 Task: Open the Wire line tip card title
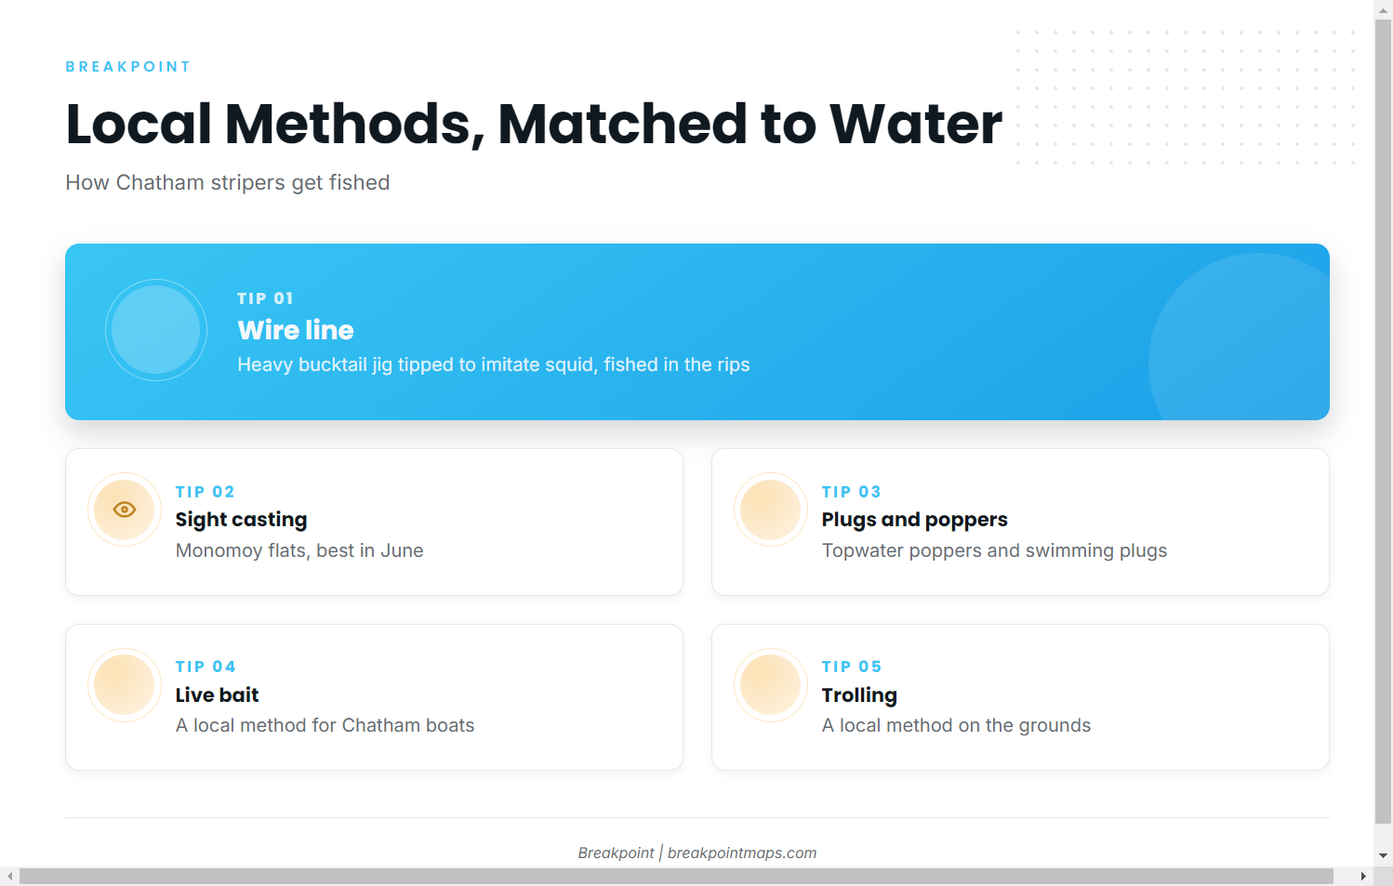(296, 330)
